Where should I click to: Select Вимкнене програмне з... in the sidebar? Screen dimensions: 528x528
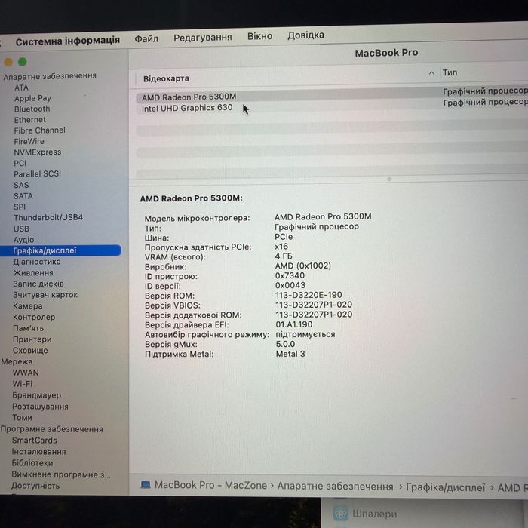[x=61, y=474]
